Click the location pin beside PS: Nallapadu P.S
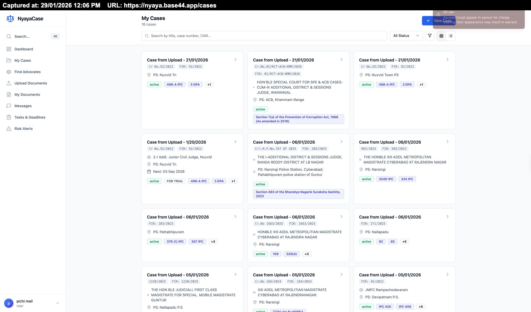Screen dimensions: 531x312 (149, 307)
